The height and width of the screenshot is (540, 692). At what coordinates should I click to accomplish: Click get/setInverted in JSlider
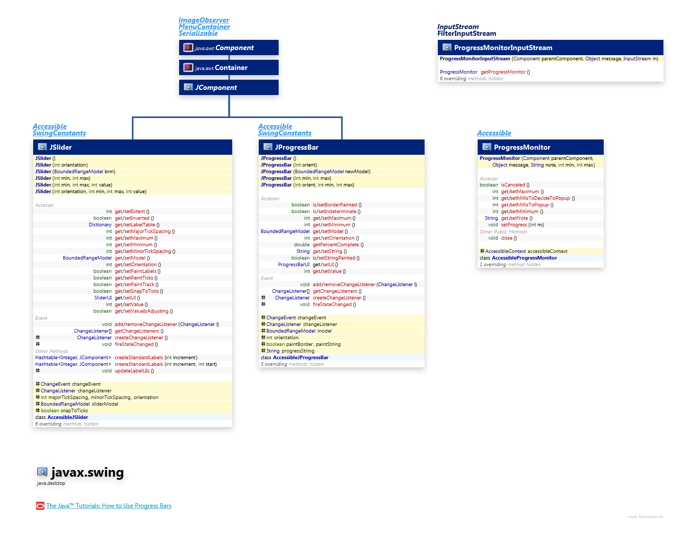(133, 218)
